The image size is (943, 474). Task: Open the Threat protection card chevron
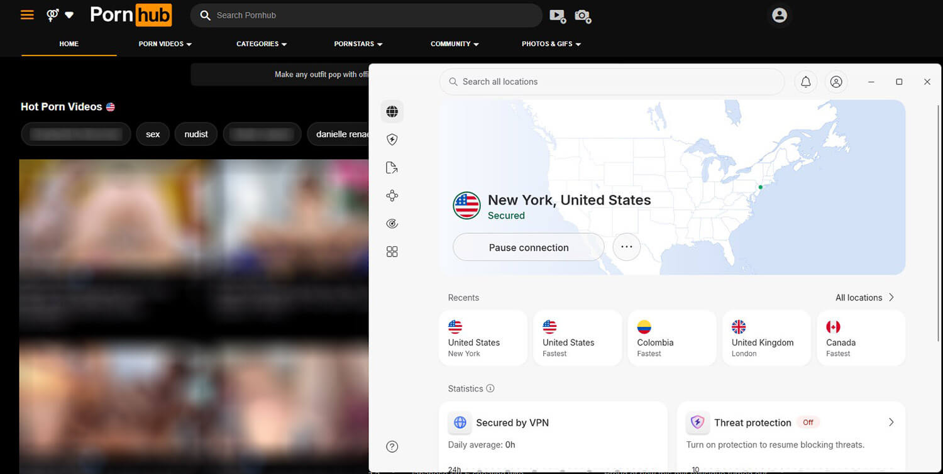coord(891,422)
